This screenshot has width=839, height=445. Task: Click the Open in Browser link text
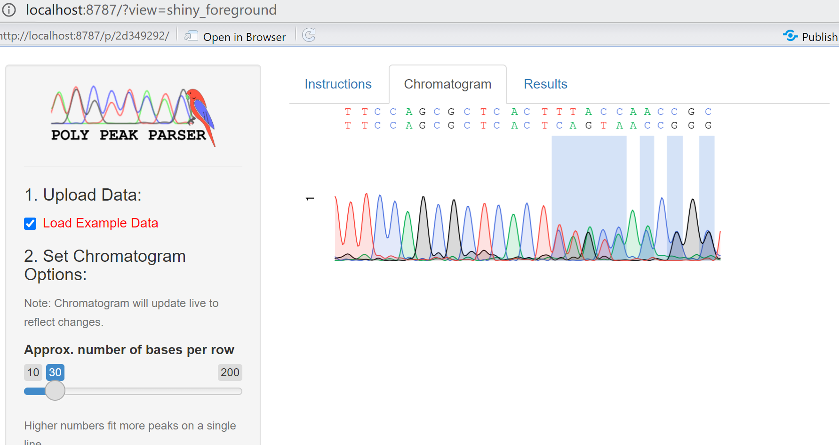(244, 37)
